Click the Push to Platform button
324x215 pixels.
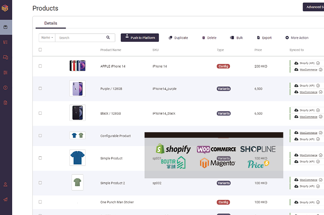(140, 38)
